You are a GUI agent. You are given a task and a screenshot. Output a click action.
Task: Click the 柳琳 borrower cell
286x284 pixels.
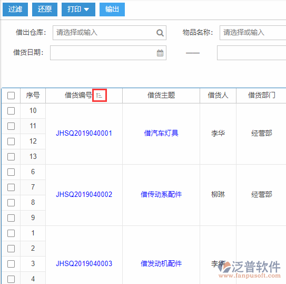coord(218,194)
